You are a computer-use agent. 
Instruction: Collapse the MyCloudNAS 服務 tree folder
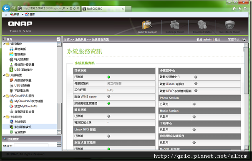4,96
